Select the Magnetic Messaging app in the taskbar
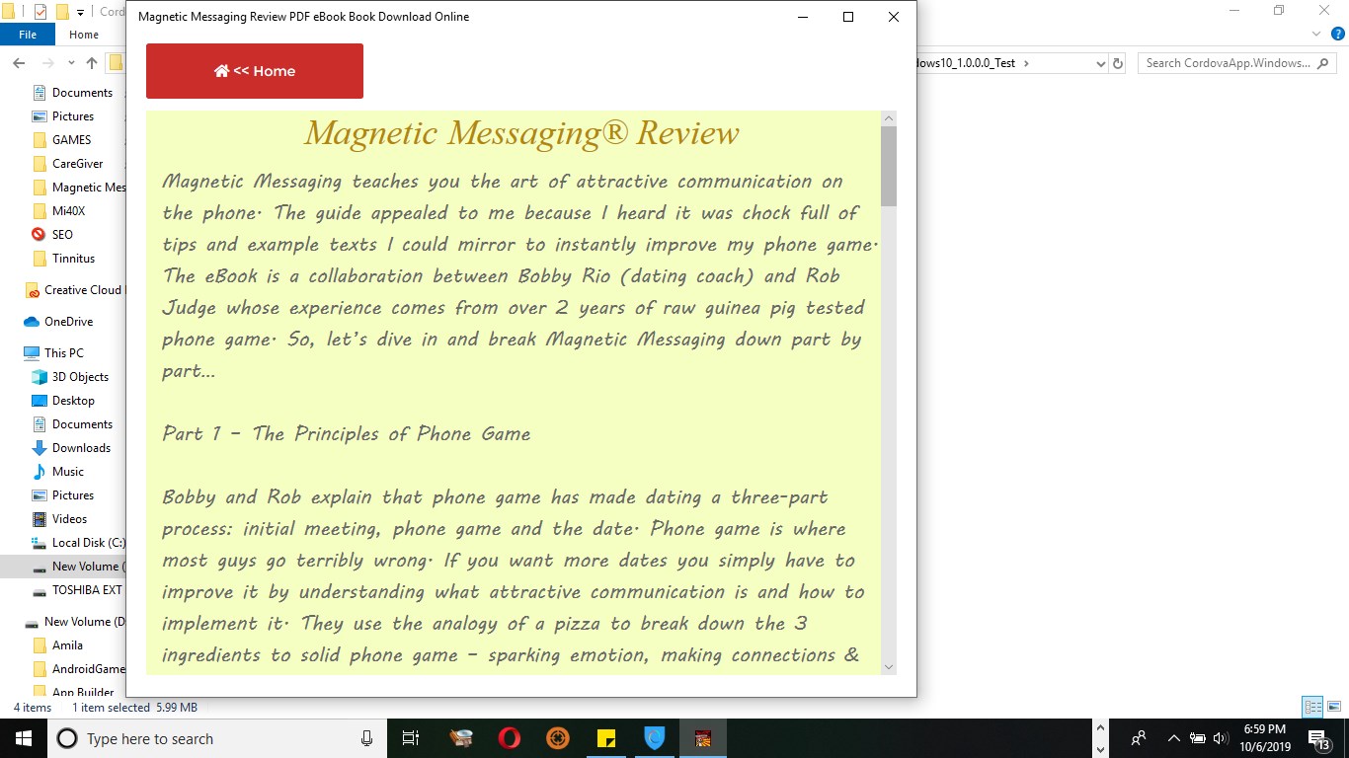This screenshot has width=1349, height=758. pyautogui.click(x=703, y=738)
